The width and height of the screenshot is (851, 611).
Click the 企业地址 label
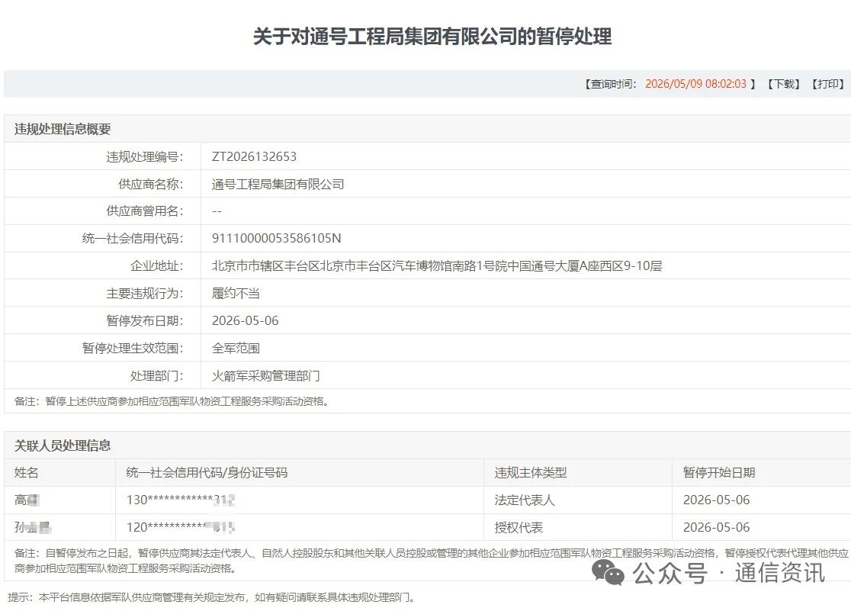tap(156, 265)
